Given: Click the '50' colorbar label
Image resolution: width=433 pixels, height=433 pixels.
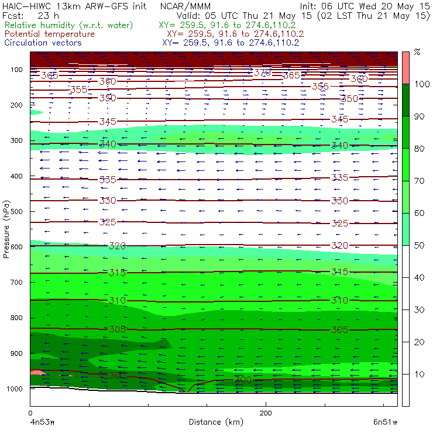Looking at the screenshot, I should [419, 246].
